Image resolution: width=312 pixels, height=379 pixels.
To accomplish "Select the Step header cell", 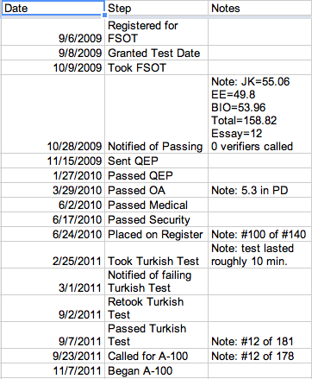I will point(156,8).
